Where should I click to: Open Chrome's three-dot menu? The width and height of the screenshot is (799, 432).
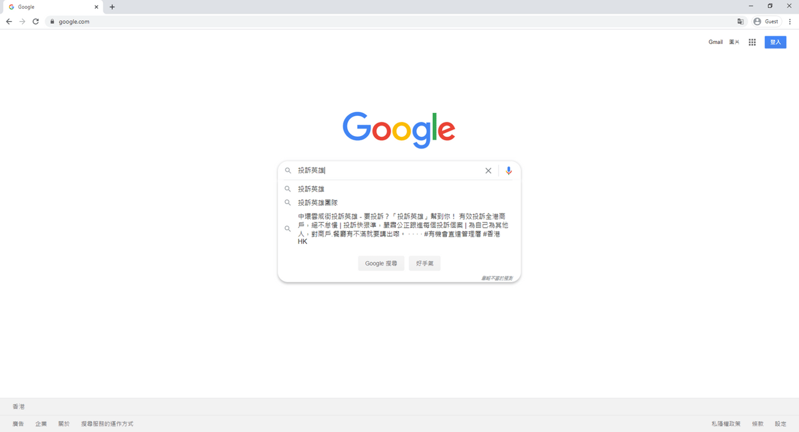[790, 22]
